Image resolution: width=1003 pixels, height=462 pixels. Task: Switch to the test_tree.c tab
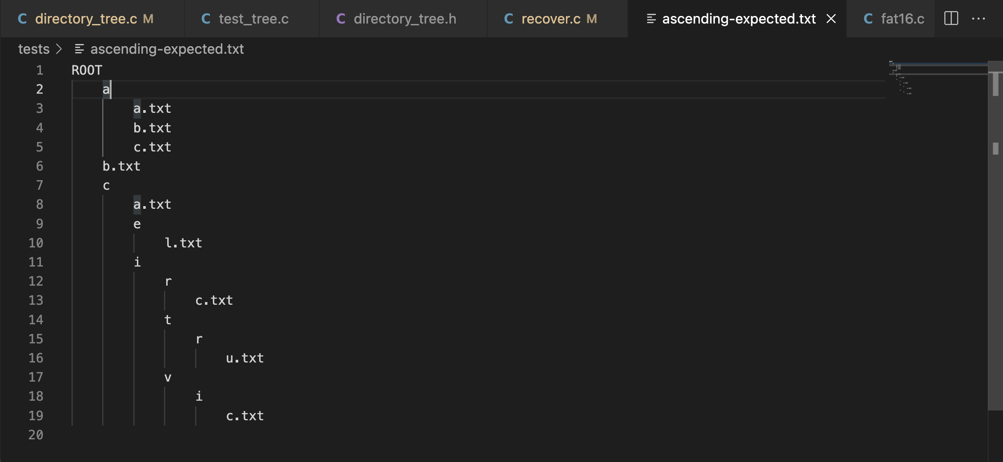[253, 19]
